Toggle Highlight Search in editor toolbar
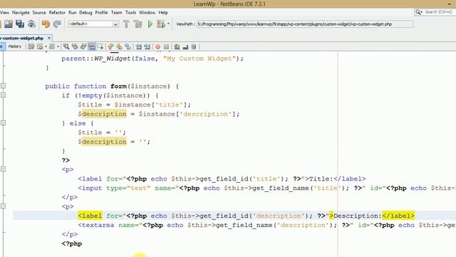This screenshot has height=257, width=456. (92, 46)
